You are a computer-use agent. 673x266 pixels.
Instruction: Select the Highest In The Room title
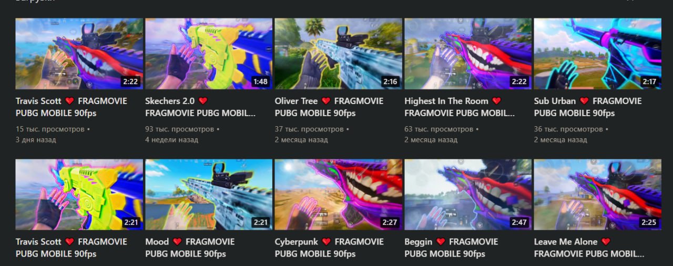pos(460,107)
